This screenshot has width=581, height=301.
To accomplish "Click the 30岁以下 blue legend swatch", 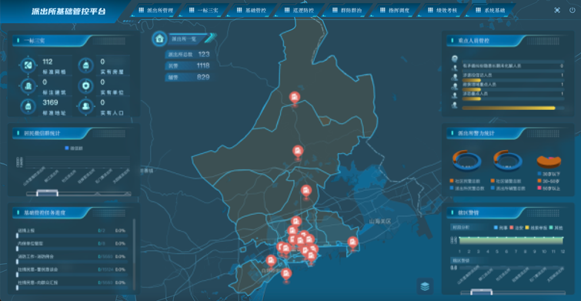I will click(539, 173).
